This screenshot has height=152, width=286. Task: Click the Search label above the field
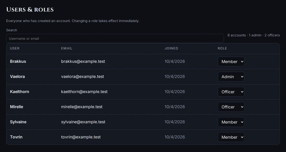(x=11, y=30)
